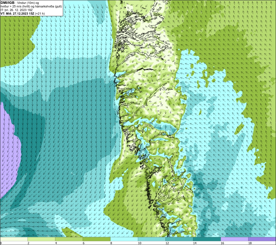The image size is (276, 245).
Task: Click the dark teal 14–16 legend swatch
Action: [207, 239]
